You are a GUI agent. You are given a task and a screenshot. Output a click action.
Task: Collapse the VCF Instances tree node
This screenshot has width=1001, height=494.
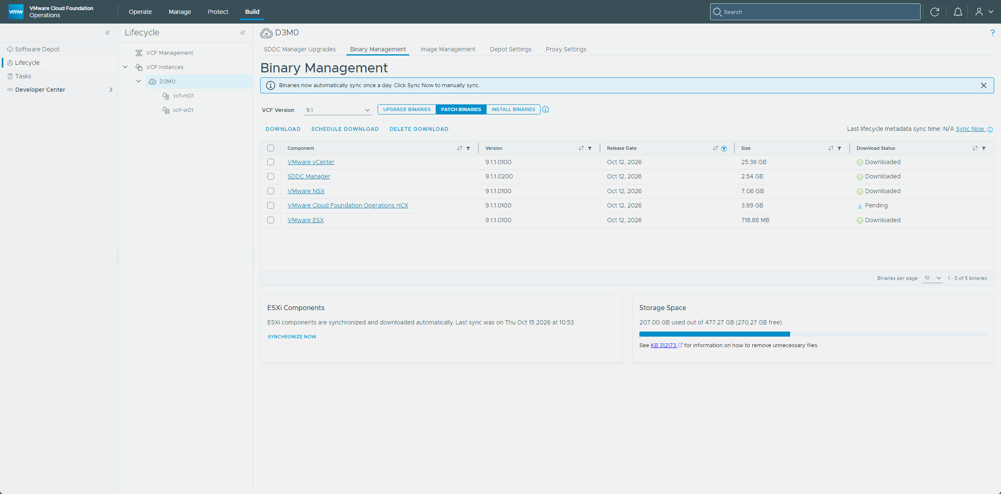point(125,67)
